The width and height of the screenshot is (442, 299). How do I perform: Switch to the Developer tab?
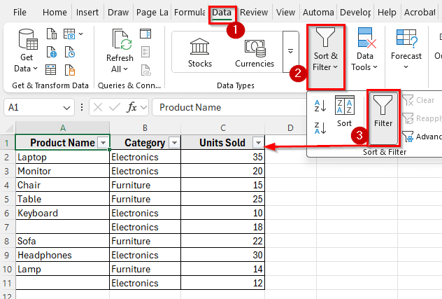tap(355, 13)
